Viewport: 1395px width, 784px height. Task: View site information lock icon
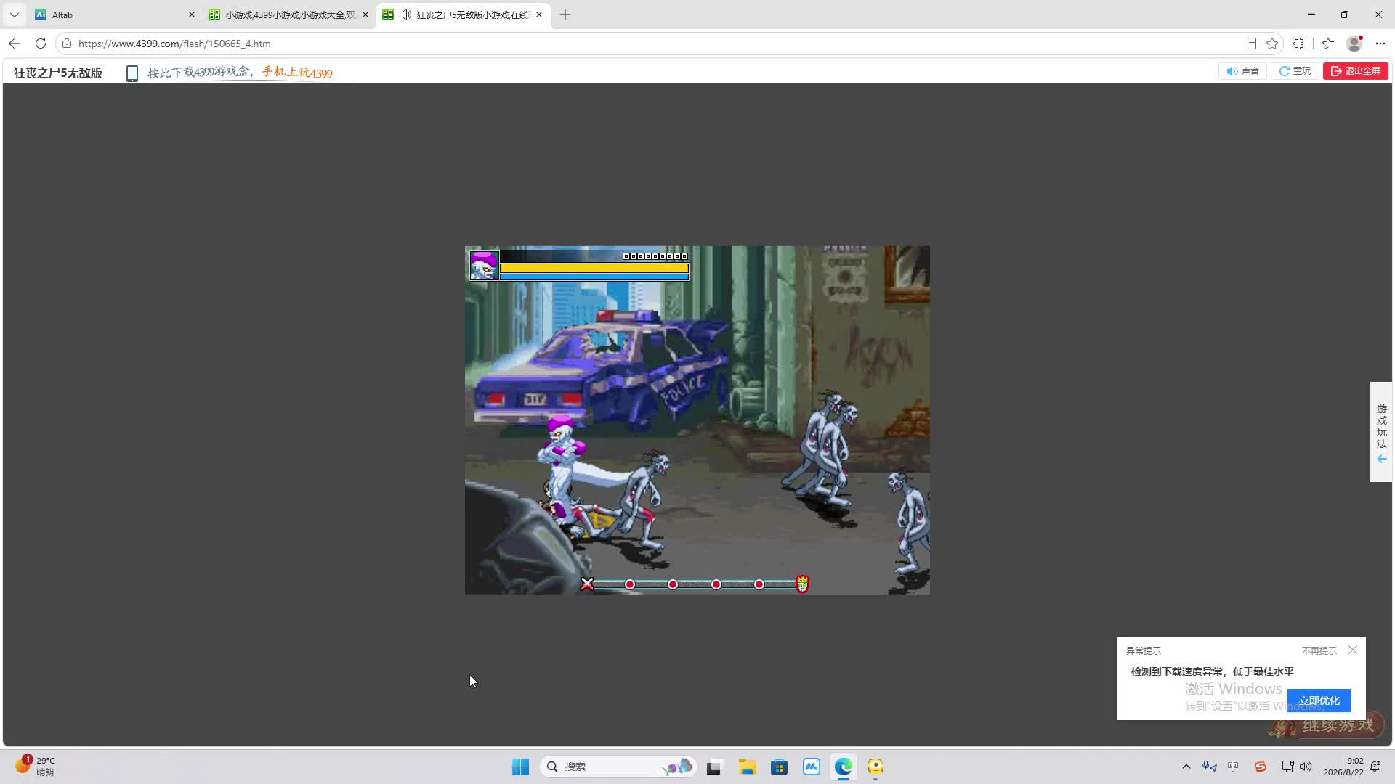(x=67, y=44)
